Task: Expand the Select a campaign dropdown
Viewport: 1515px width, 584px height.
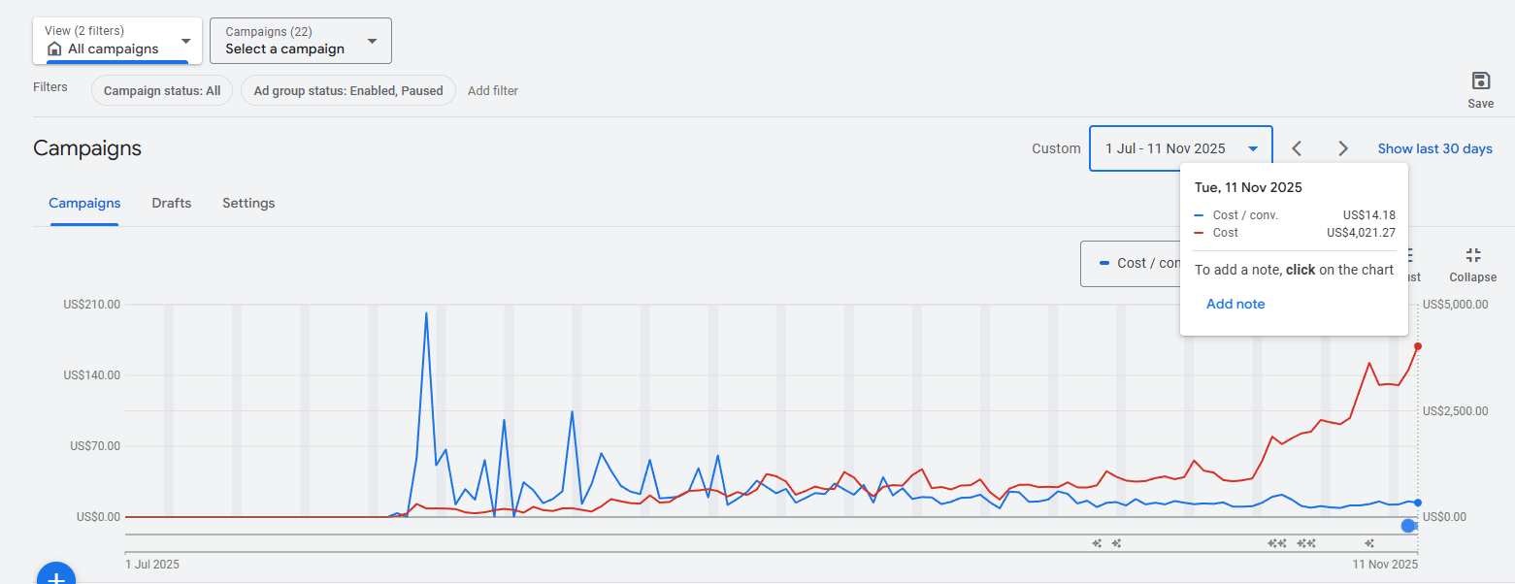Action: coord(300,41)
